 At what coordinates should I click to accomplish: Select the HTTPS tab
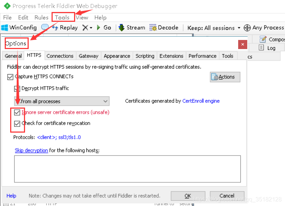click(x=34, y=55)
